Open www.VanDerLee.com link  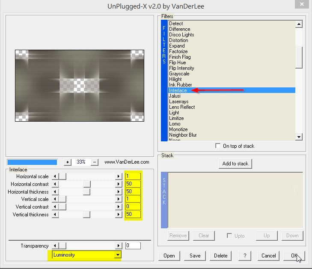coord(127,162)
